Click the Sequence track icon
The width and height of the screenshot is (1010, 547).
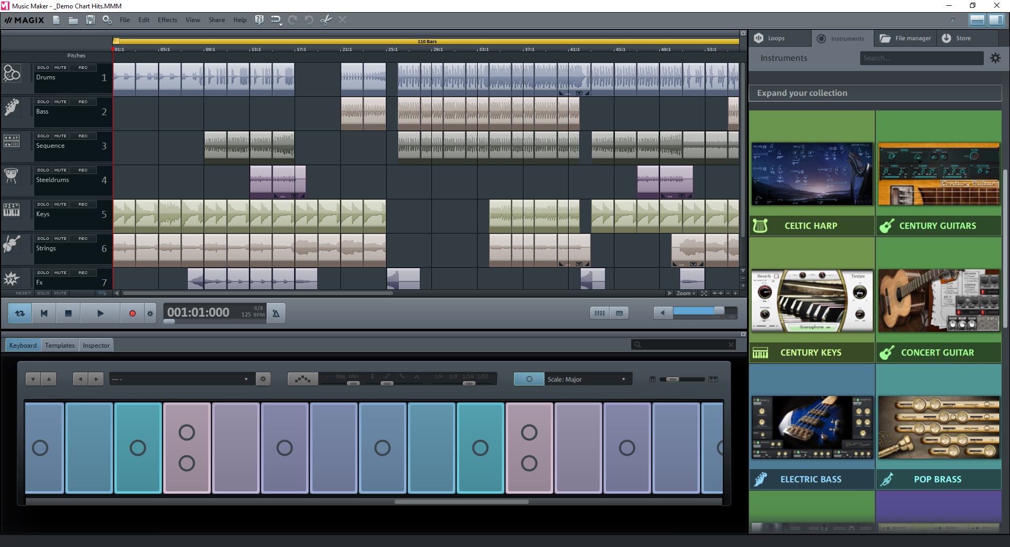click(x=12, y=141)
